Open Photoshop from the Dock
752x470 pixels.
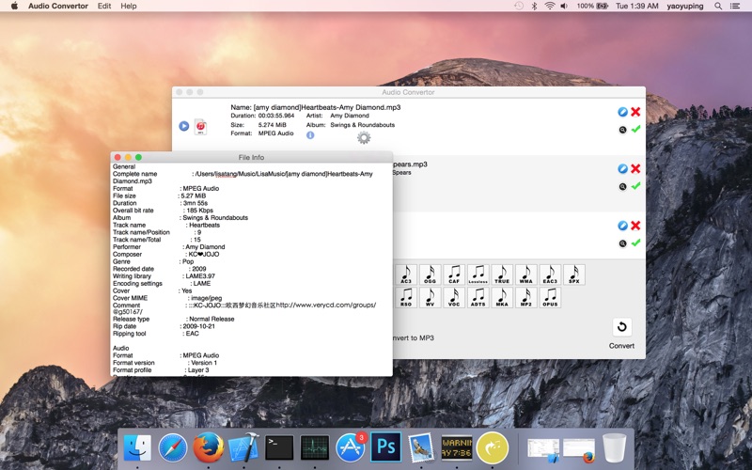click(x=385, y=446)
